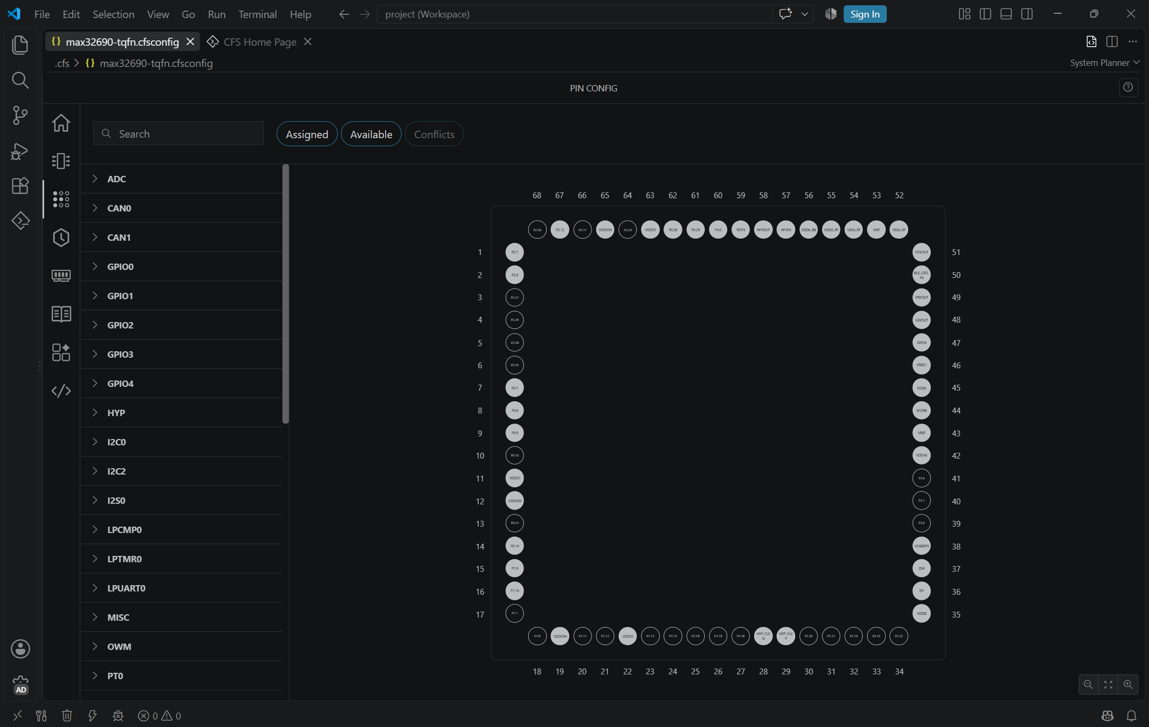Viewport: 1149px width, 727px height.
Task: Open the CodeFusion Studio activity bar view
Action: coord(20,221)
